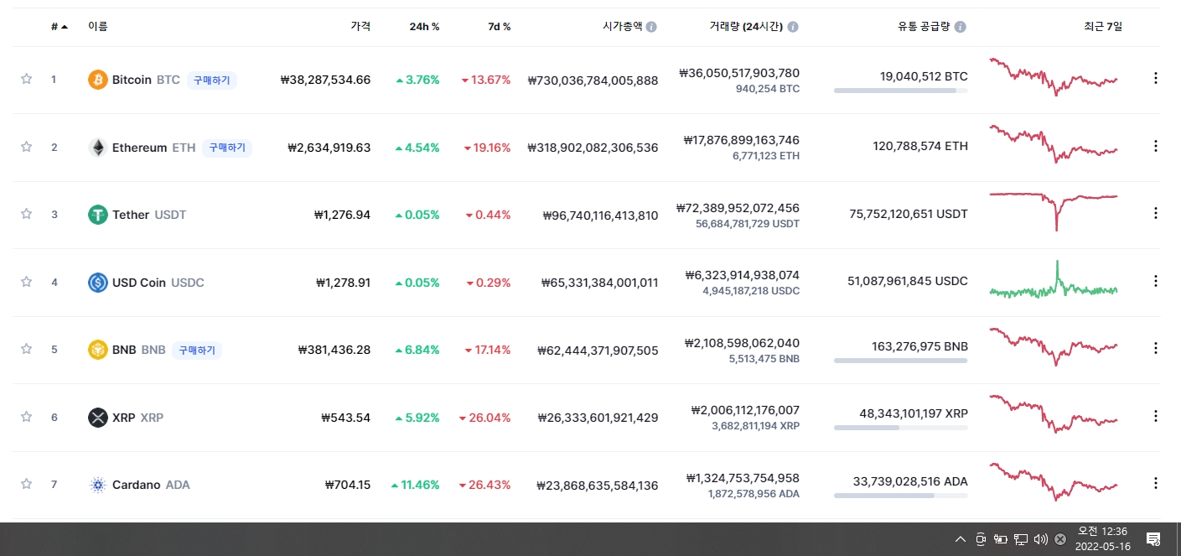Click Ethereum 24h volume ₩17,876,899,163,746

(x=741, y=140)
